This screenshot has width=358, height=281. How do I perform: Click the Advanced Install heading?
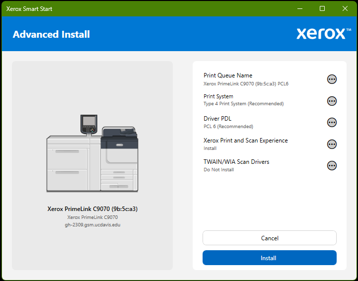click(x=51, y=34)
